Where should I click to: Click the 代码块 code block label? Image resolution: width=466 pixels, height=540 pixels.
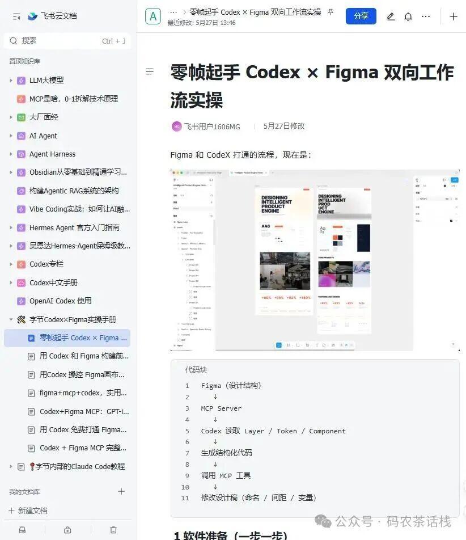click(196, 370)
